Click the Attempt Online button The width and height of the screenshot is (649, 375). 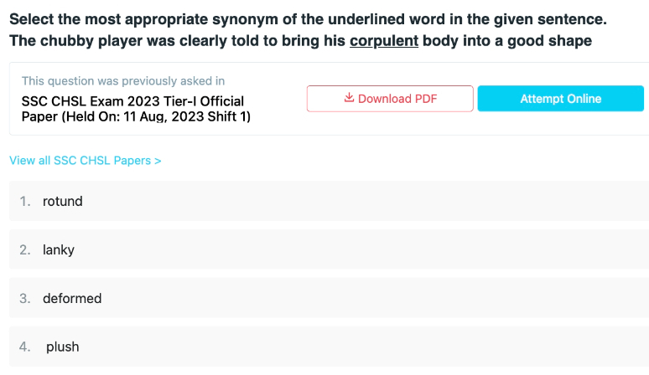(x=561, y=99)
